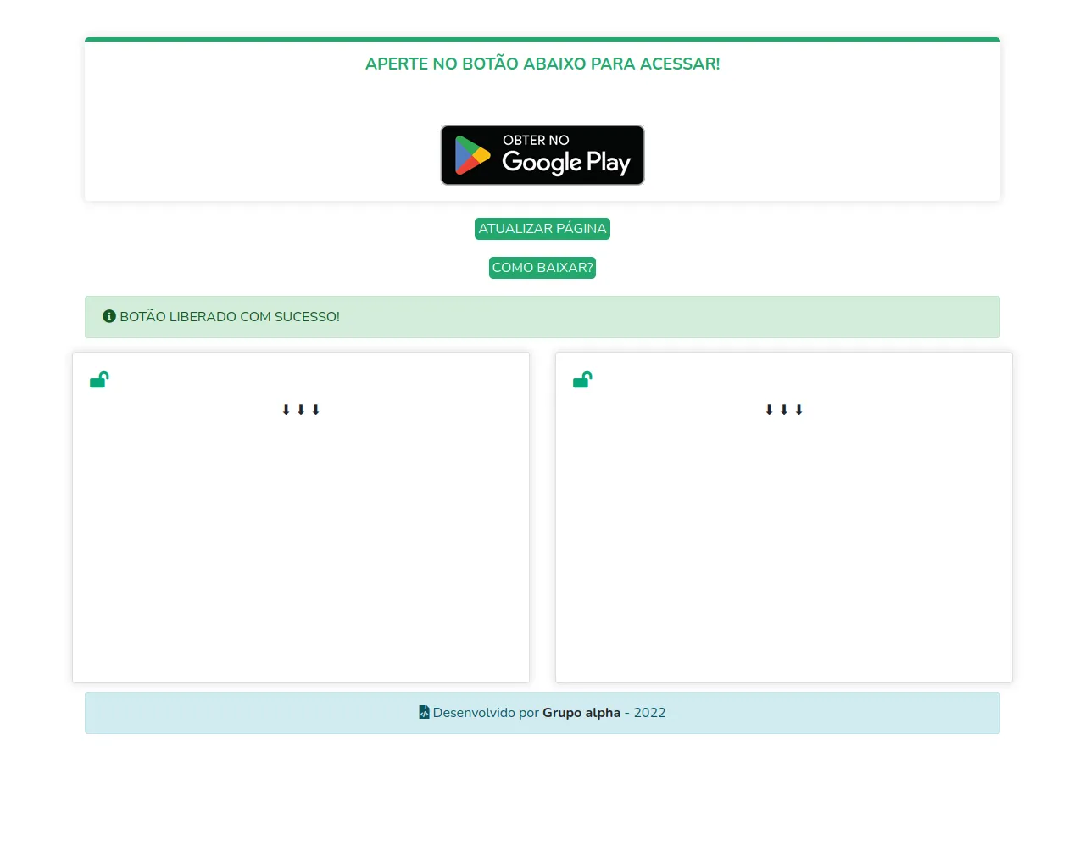This screenshot has height=868, width=1085.
Task: Click the code-file icon in the footer
Action: pos(424,713)
